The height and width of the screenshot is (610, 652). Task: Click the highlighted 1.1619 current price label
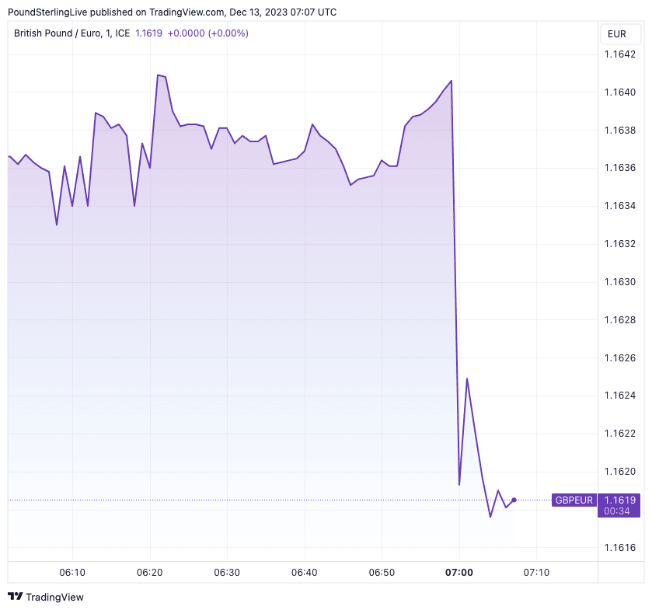click(x=619, y=500)
